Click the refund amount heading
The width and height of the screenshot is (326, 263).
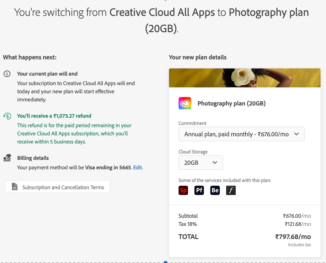[54, 116]
